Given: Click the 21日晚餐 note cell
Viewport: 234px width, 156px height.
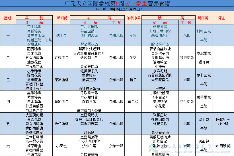Looking at the screenshot, I should point(223,146).
